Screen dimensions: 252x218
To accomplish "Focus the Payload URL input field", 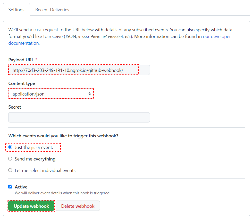I will pos(79,70).
